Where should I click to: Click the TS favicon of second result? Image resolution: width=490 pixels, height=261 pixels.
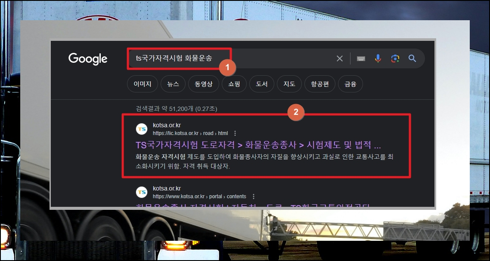coord(142,192)
